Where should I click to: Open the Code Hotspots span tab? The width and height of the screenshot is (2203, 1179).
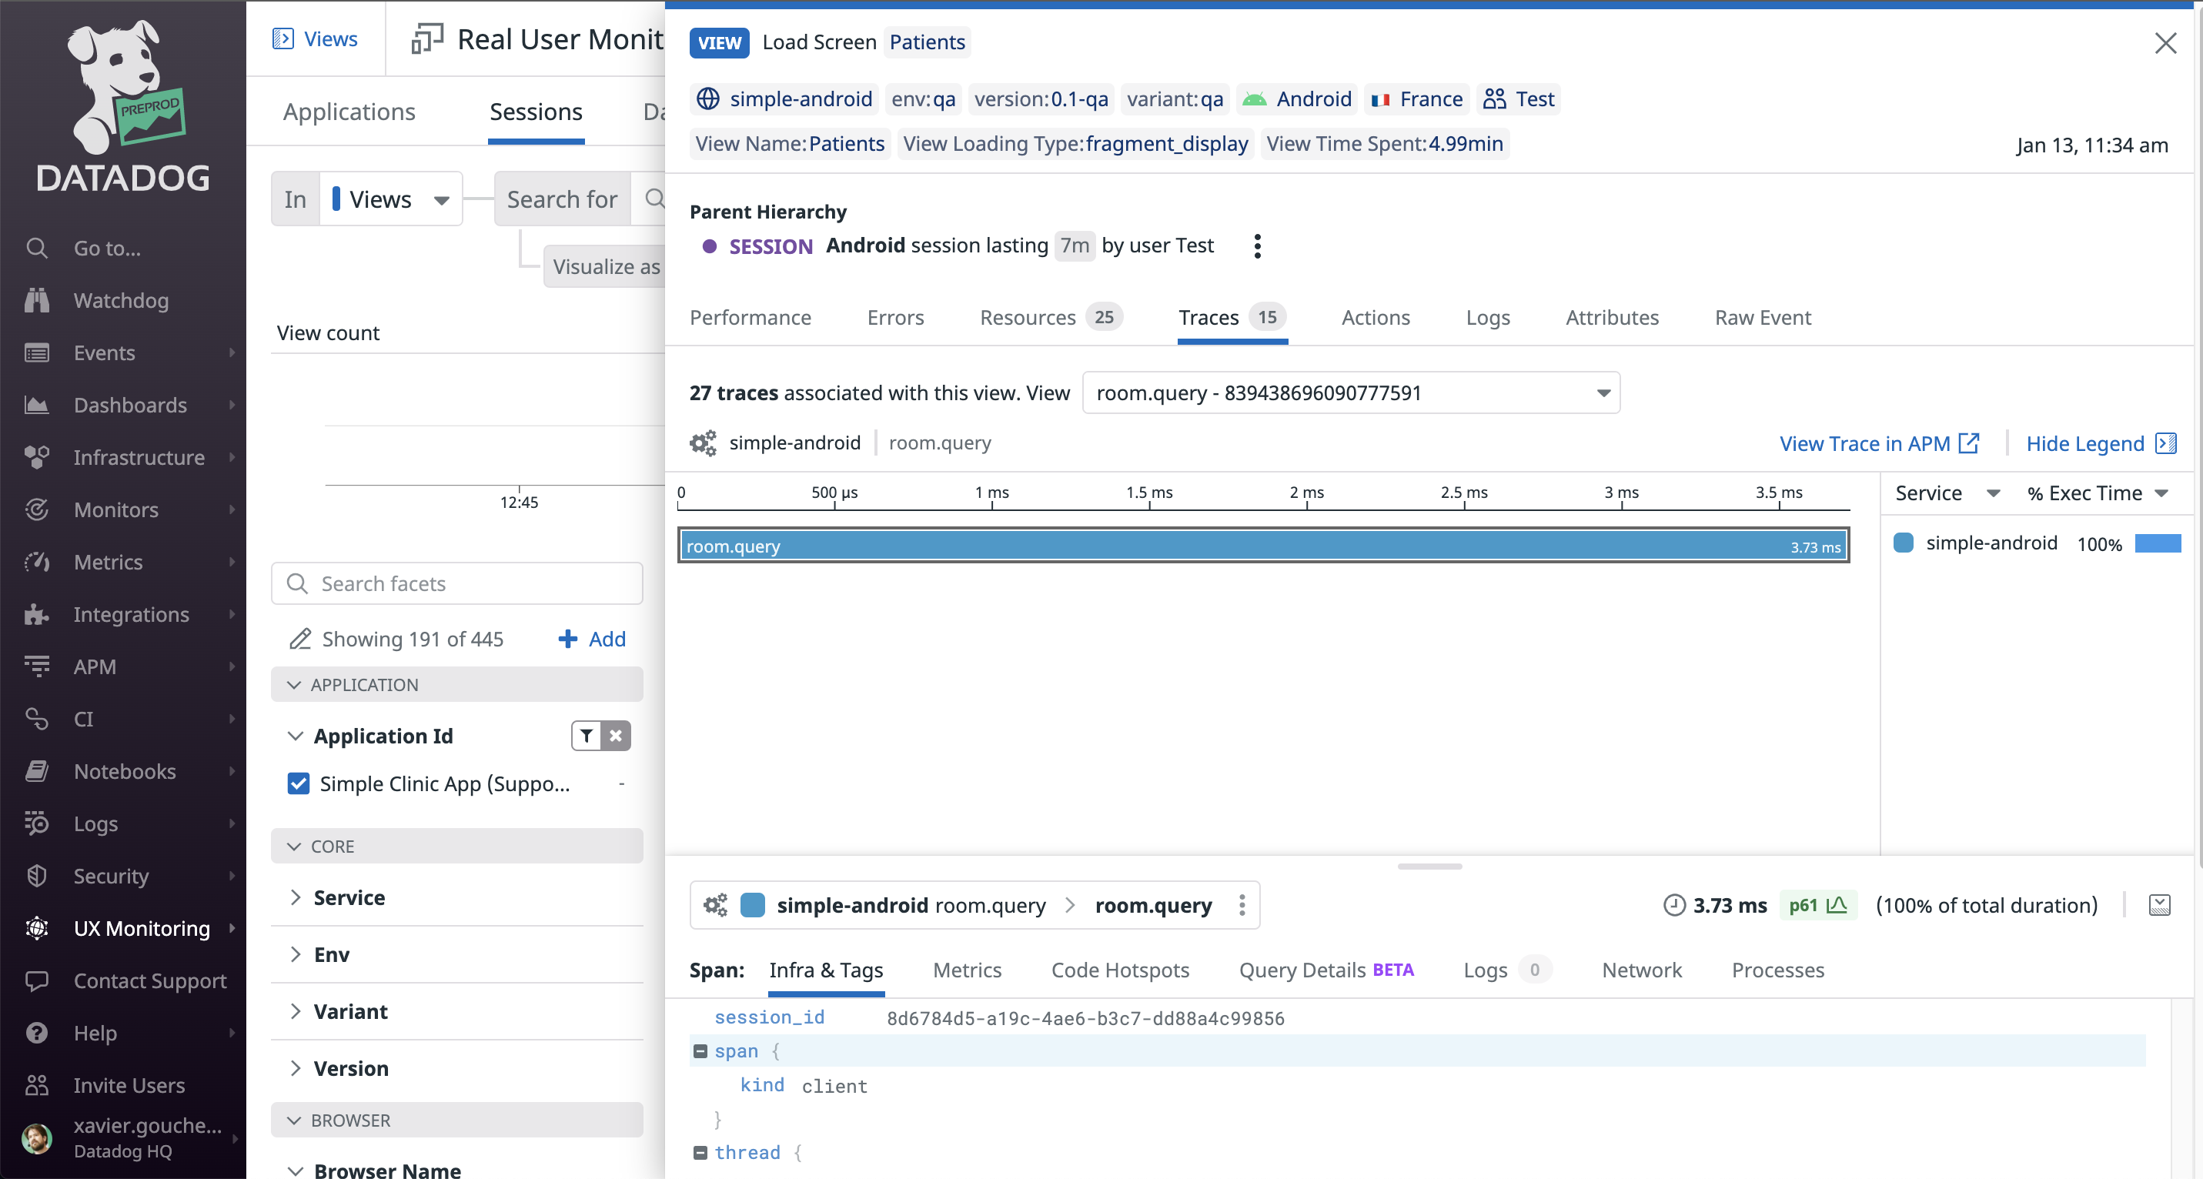[x=1119, y=970]
